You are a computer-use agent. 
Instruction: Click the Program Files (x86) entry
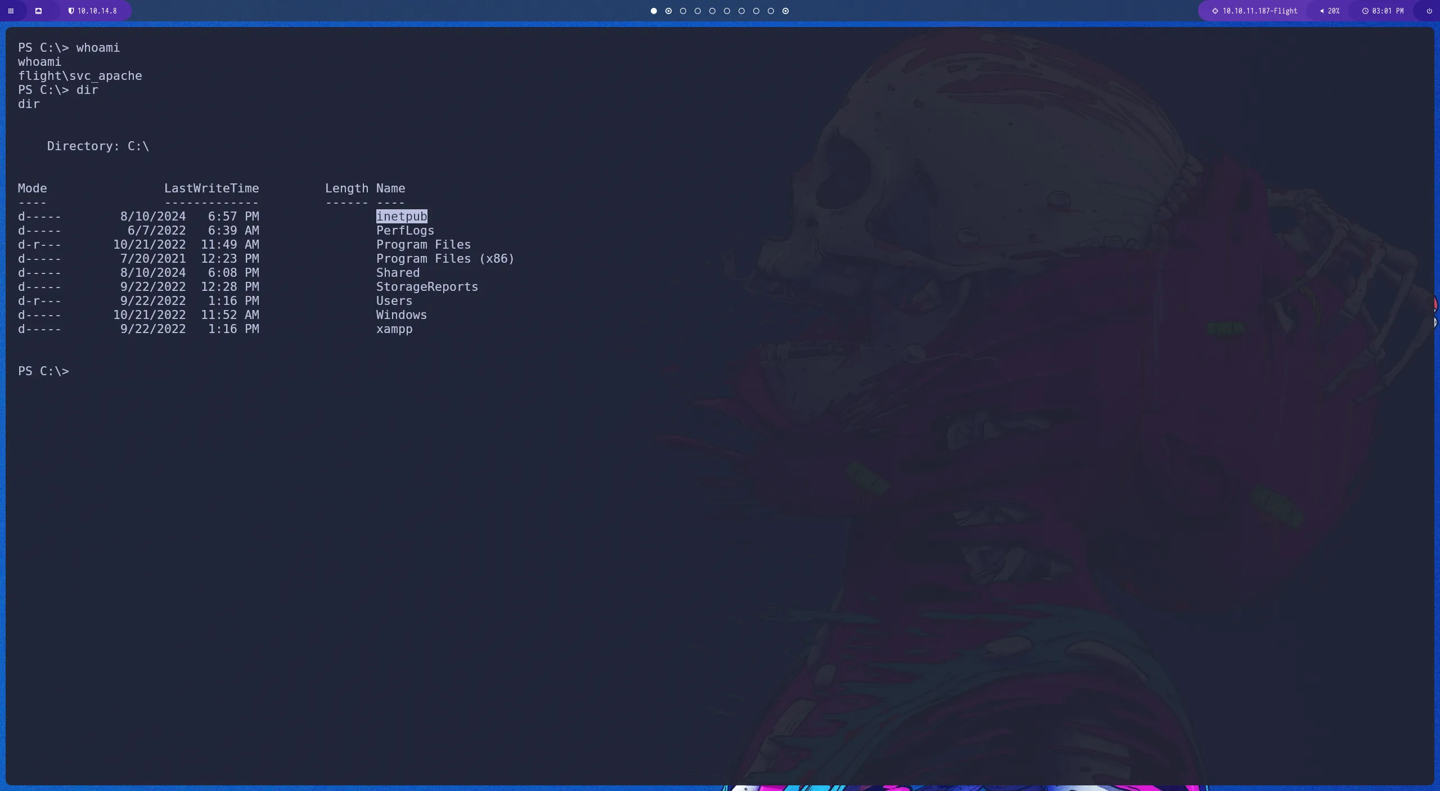[x=445, y=259]
